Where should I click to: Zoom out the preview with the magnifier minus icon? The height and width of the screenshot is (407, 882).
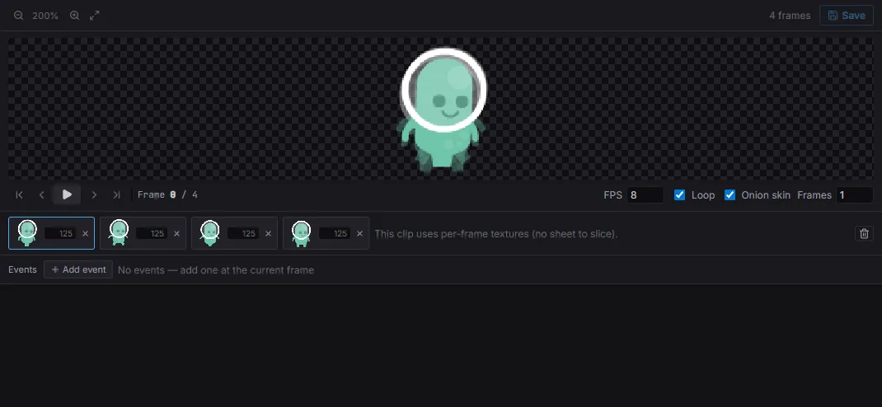tap(19, 16)
